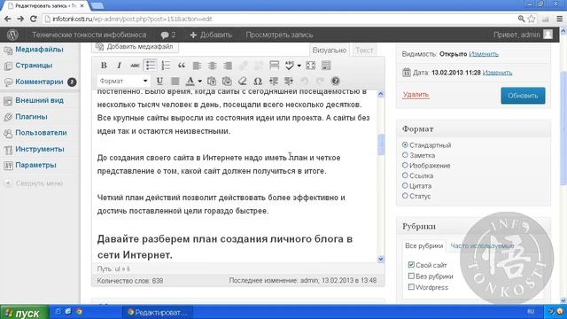Insert a custom character (Omega)
This screenshot has height=319, width=567.
258,81
